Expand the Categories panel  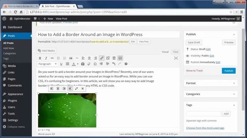(234, 94)
